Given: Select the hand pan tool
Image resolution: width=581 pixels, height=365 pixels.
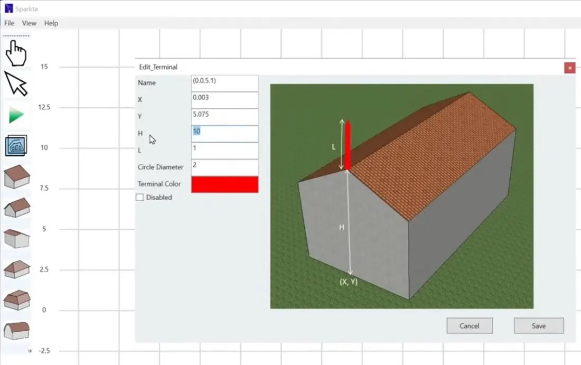Looking at the screenshot, I should (16, 53).
